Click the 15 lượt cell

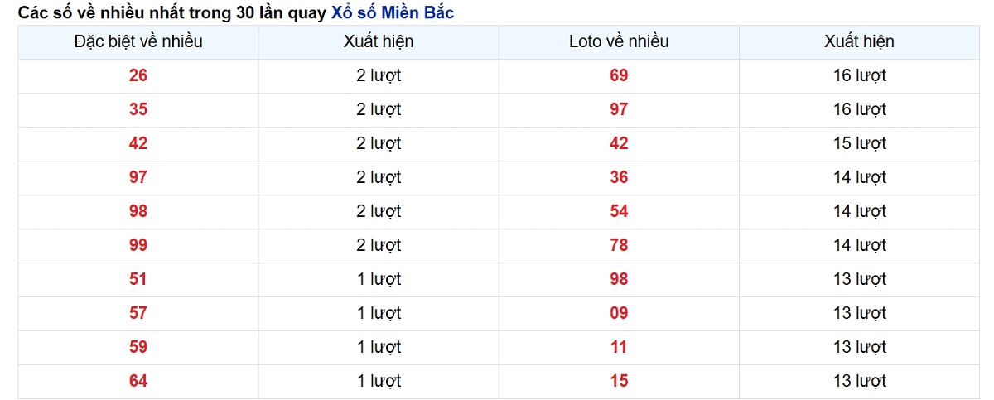point(859,143)
